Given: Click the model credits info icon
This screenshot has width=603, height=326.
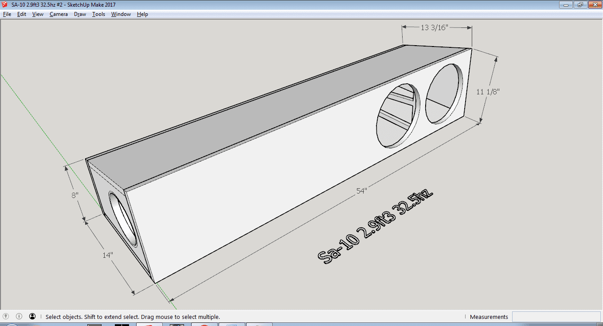Looking at the screenshot, I should click(x=19, y=317).
